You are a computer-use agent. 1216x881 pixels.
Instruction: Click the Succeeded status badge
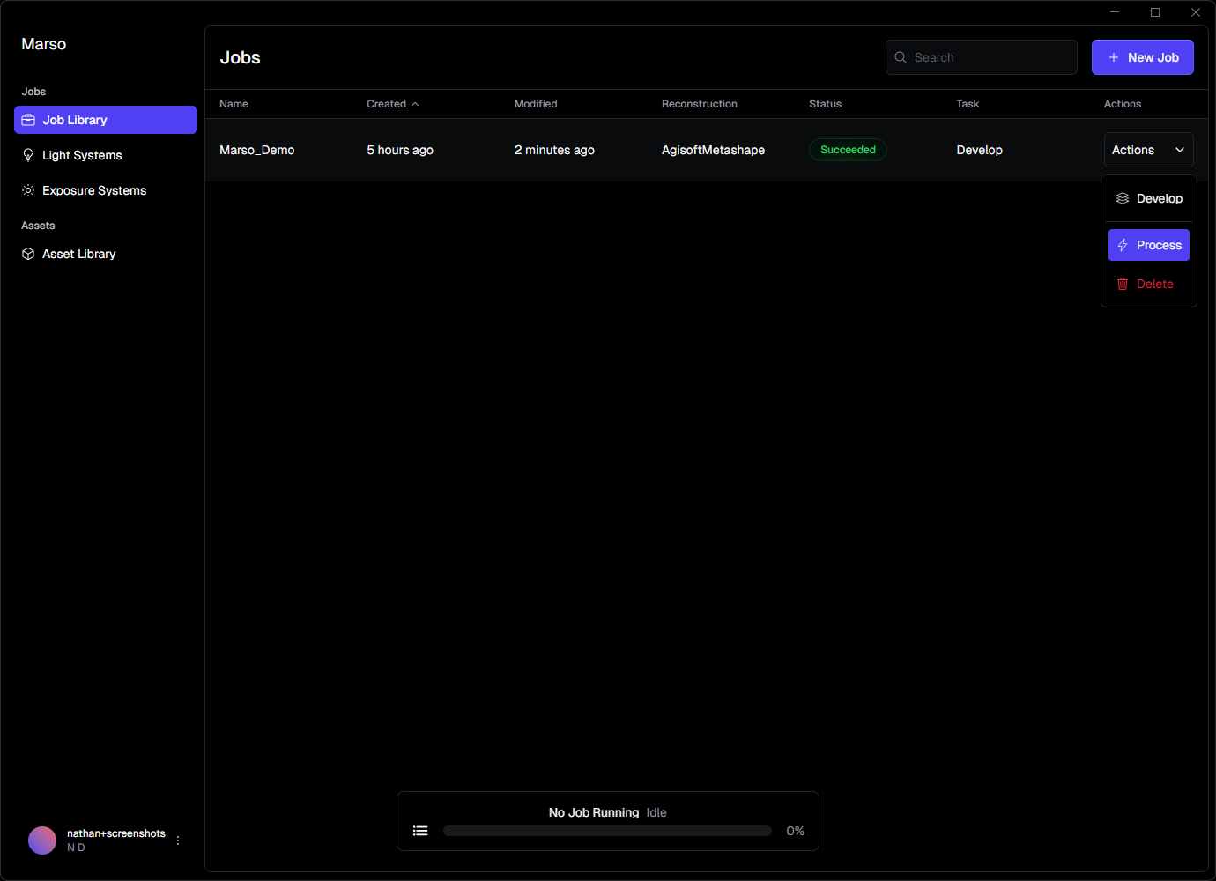tap(848, 150)
